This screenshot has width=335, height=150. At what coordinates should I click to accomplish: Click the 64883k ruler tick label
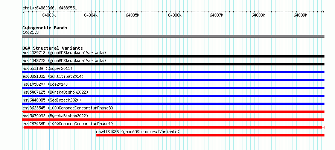[49, 15]
